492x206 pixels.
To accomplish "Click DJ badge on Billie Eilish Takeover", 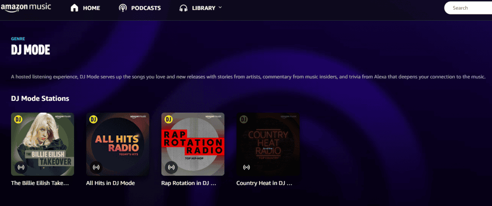I will click(x=18, y=119).
